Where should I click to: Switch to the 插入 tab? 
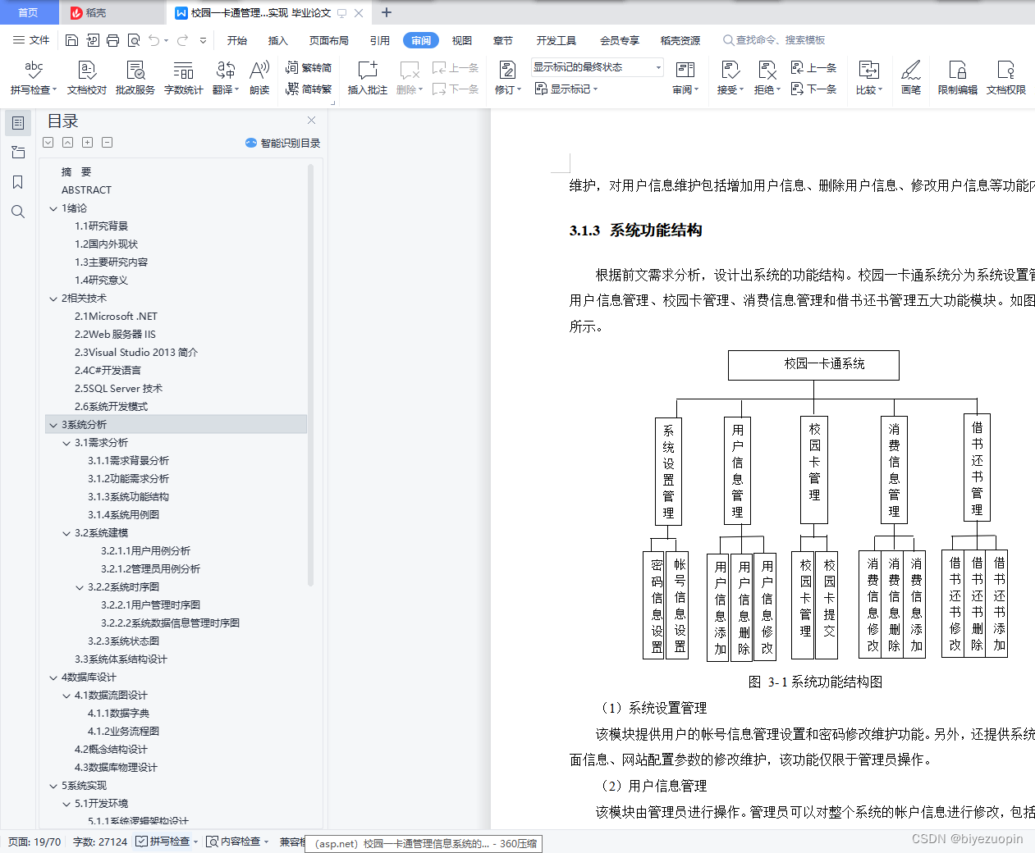pyautogui.click(x=278, y=40)
